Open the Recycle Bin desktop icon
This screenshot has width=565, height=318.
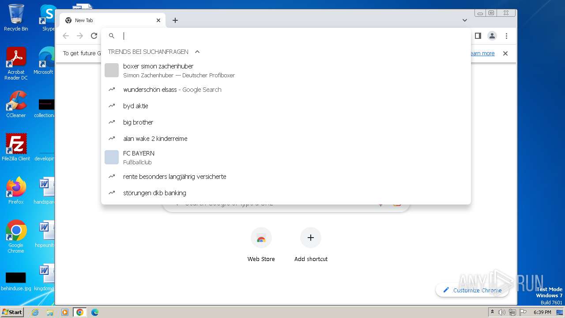click(x=16, y=18)
